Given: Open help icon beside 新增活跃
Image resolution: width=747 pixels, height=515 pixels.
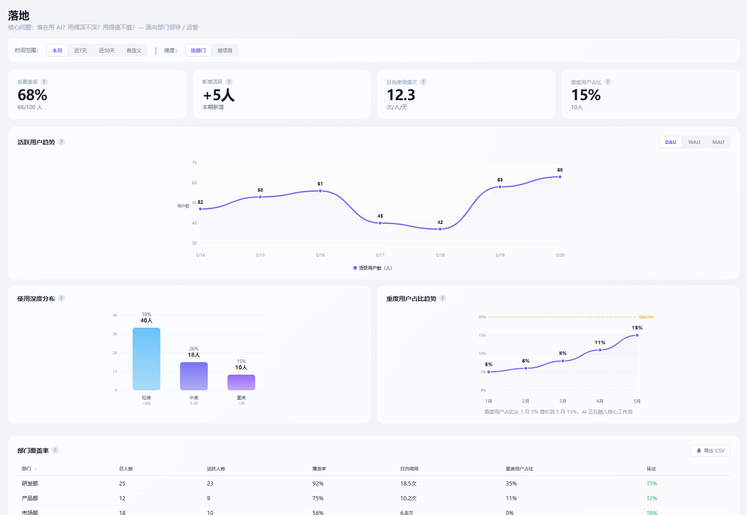Looking at the screenshot, I should coord(229,82).
